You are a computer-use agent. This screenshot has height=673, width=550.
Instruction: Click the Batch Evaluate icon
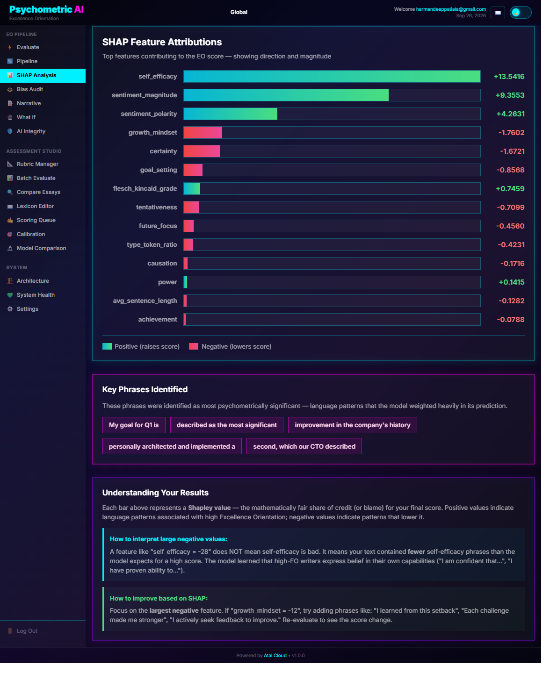pyautogui.click(x=10, y=178)
